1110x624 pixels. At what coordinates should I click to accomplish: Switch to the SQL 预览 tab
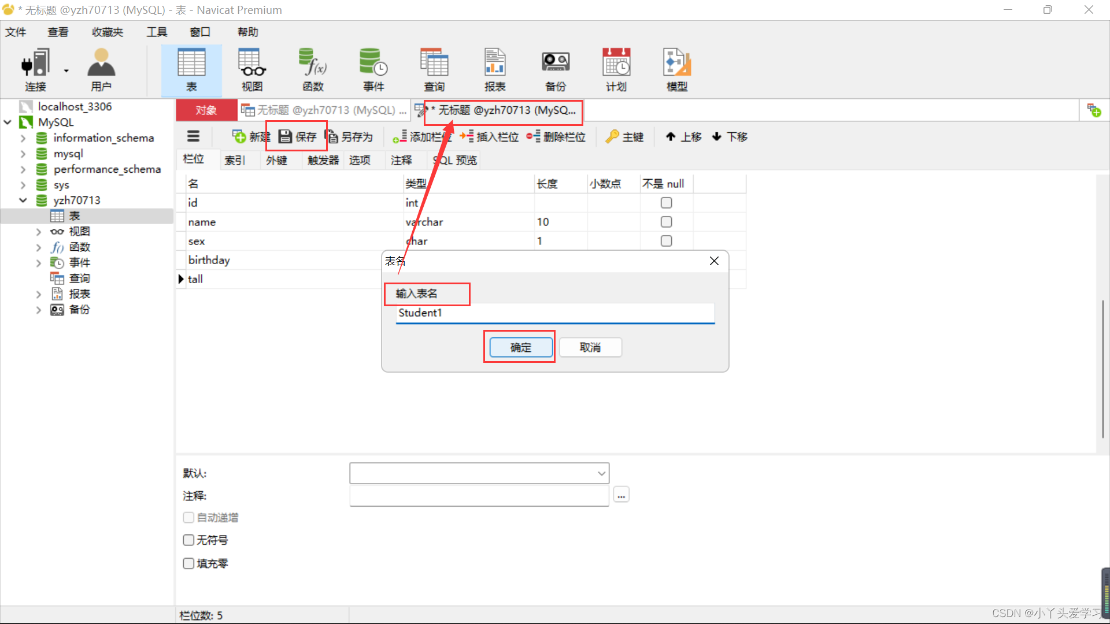[455, 160]
